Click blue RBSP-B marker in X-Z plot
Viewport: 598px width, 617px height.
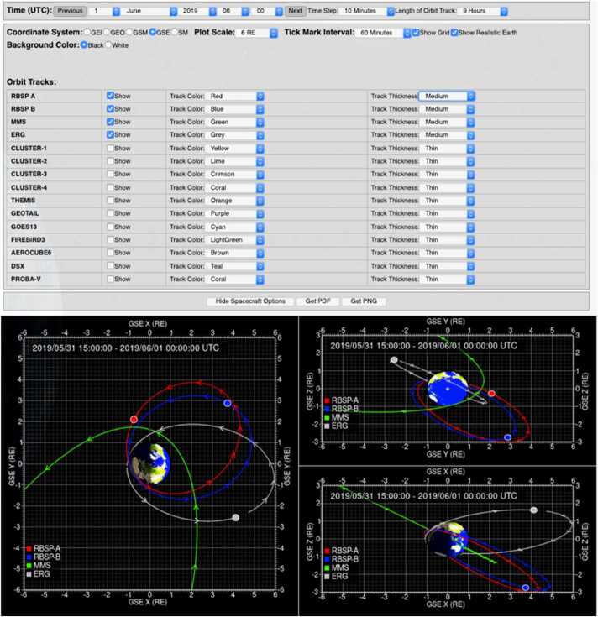tap(525, 588)
